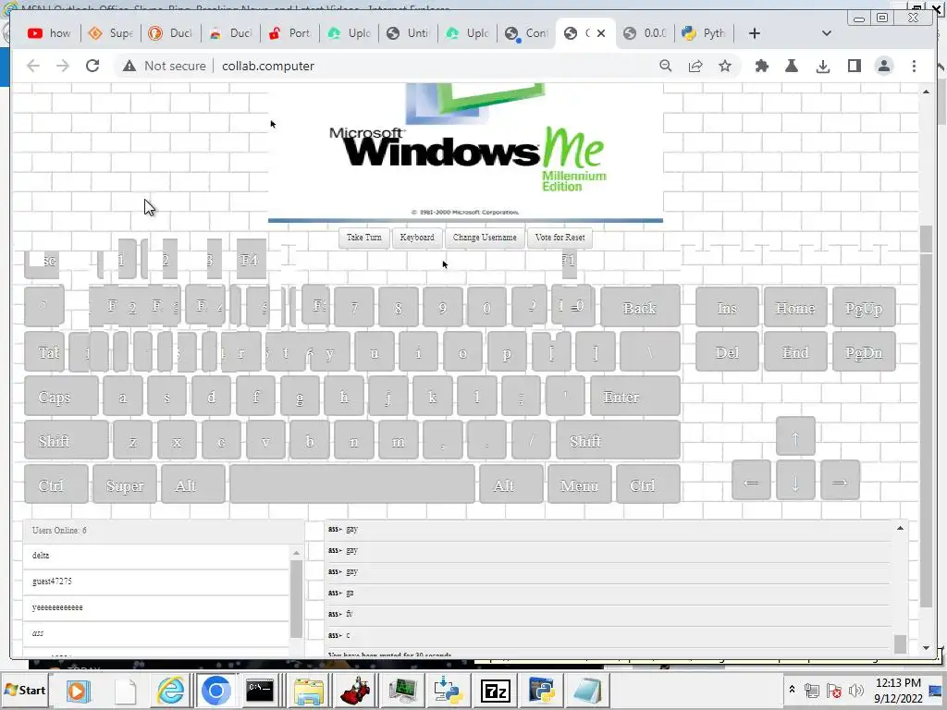Viewport: 947px width, 710px height.
Task: Switch to the 'Unti' tab
Action: click(x=408, y=33)
